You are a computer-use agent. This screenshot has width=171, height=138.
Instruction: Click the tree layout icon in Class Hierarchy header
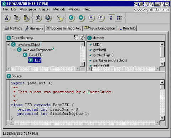76,37
